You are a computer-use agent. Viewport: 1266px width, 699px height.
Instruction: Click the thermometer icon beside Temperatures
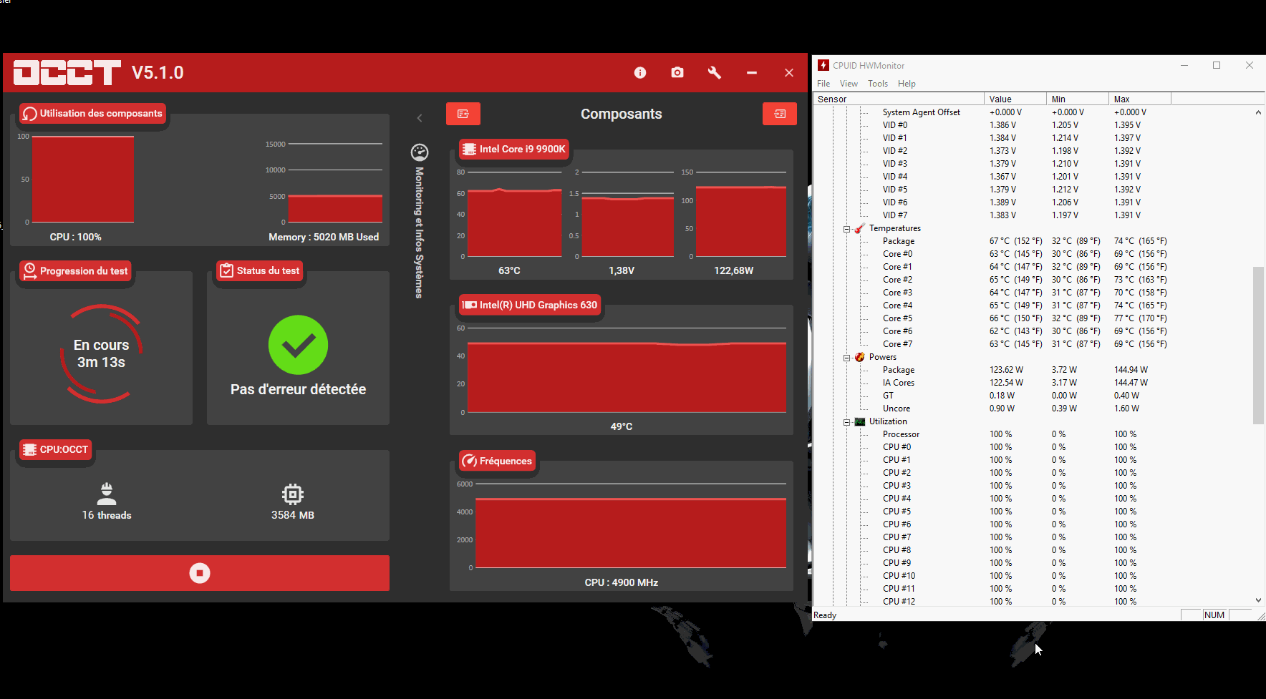(x=860, y=228)
